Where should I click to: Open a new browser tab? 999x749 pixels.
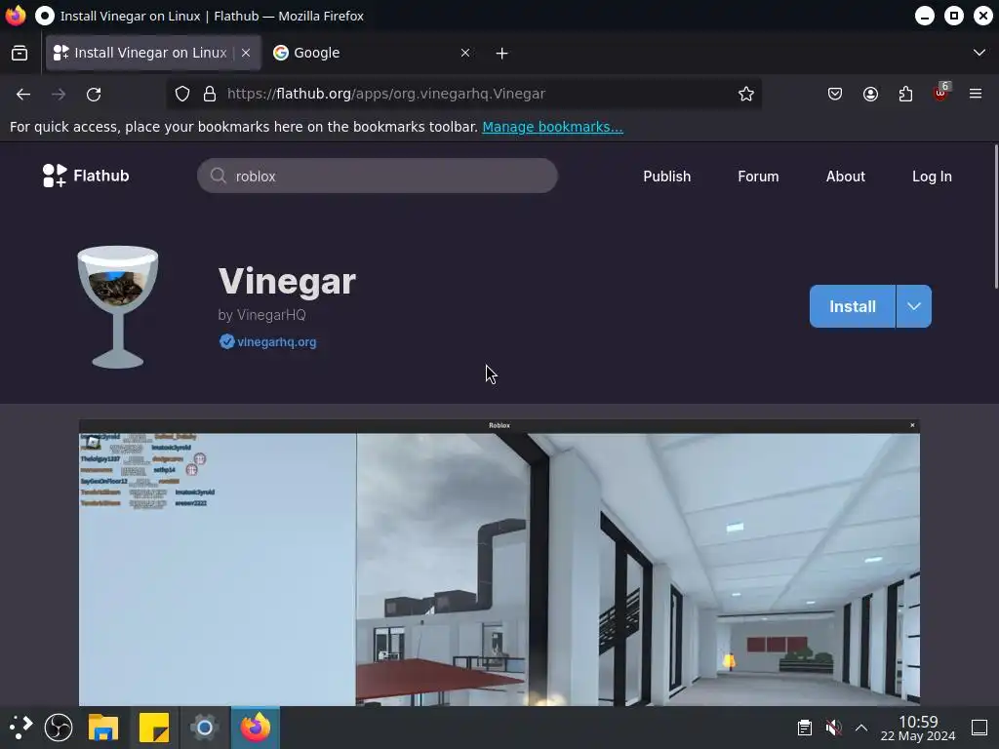click(x=502, y=54)
